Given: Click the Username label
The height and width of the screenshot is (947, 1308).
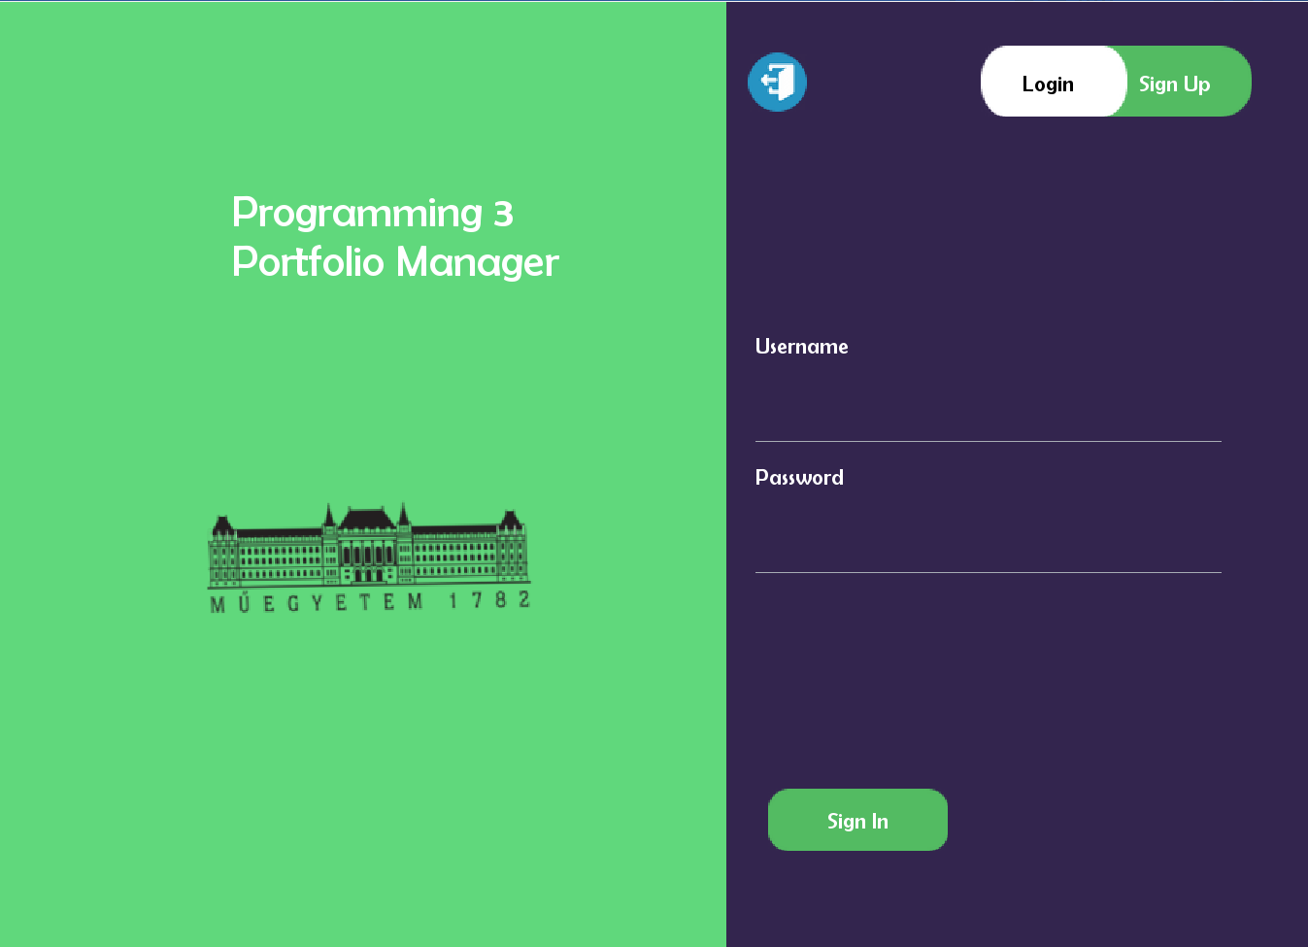Looking at the screenshot, I should coord(801,346).
